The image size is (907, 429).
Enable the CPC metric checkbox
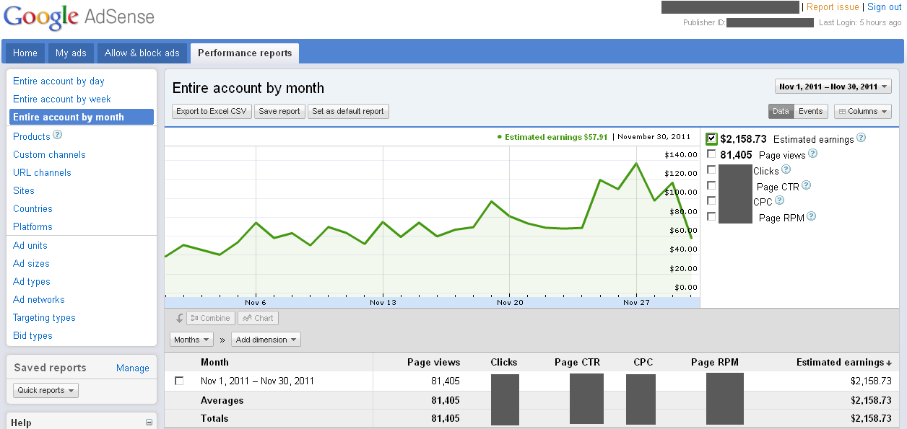pos(712,201)
